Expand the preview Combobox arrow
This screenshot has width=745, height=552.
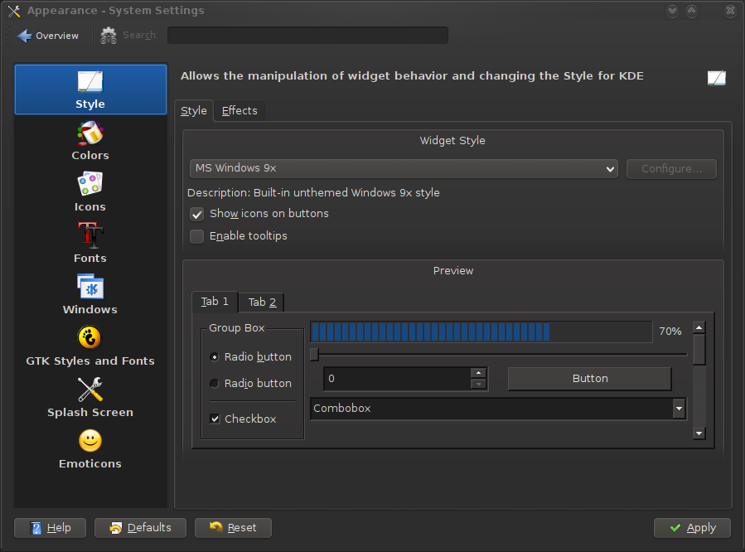click(680, 409)
